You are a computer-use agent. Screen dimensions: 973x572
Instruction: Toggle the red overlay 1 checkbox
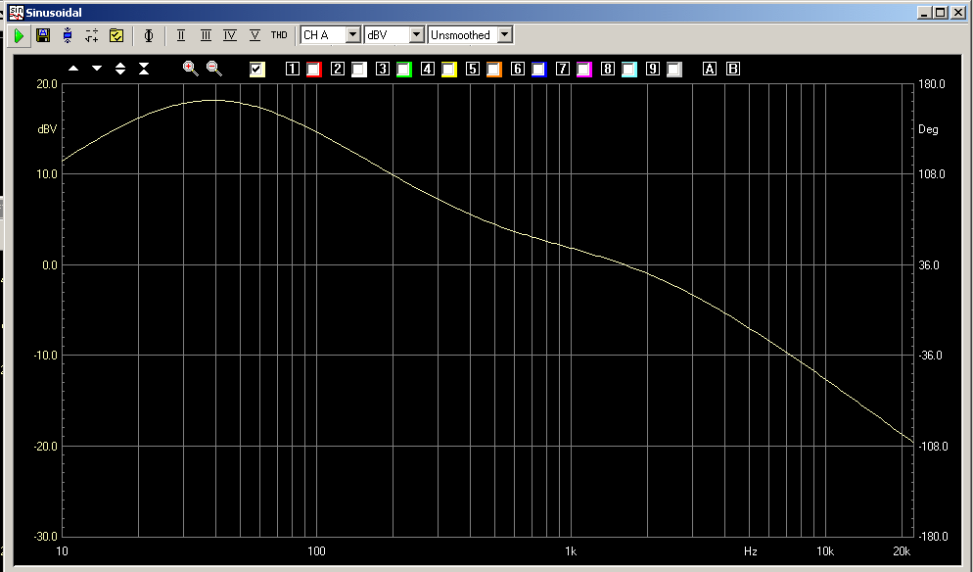click(x=313, y=70)
